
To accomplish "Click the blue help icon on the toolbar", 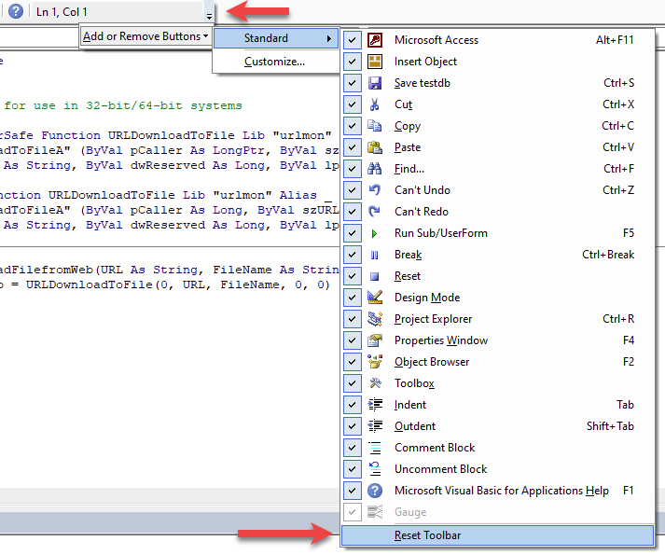I will point(16,11).
